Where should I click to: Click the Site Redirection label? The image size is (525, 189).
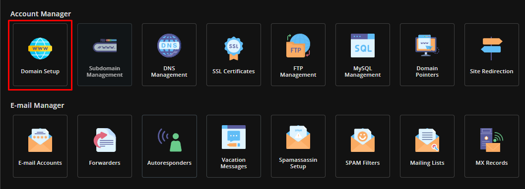[x=492, y=71]
